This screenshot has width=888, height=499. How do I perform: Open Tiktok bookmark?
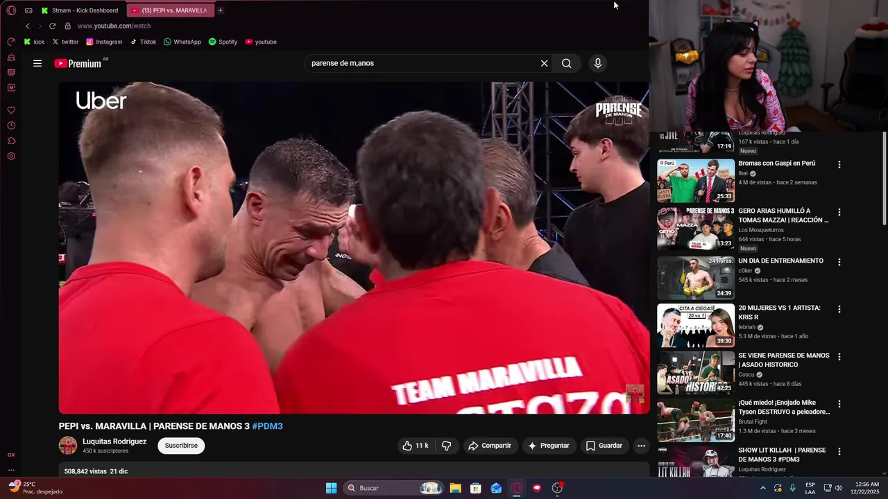click(x=144, y=42)
